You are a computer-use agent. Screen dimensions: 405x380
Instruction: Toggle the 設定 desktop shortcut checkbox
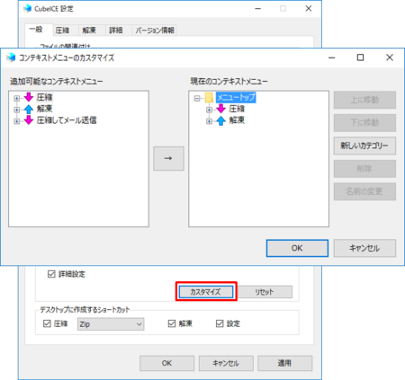(x=220, y=323)
